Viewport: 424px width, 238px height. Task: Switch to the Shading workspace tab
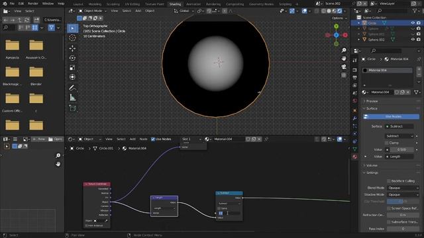175,4
